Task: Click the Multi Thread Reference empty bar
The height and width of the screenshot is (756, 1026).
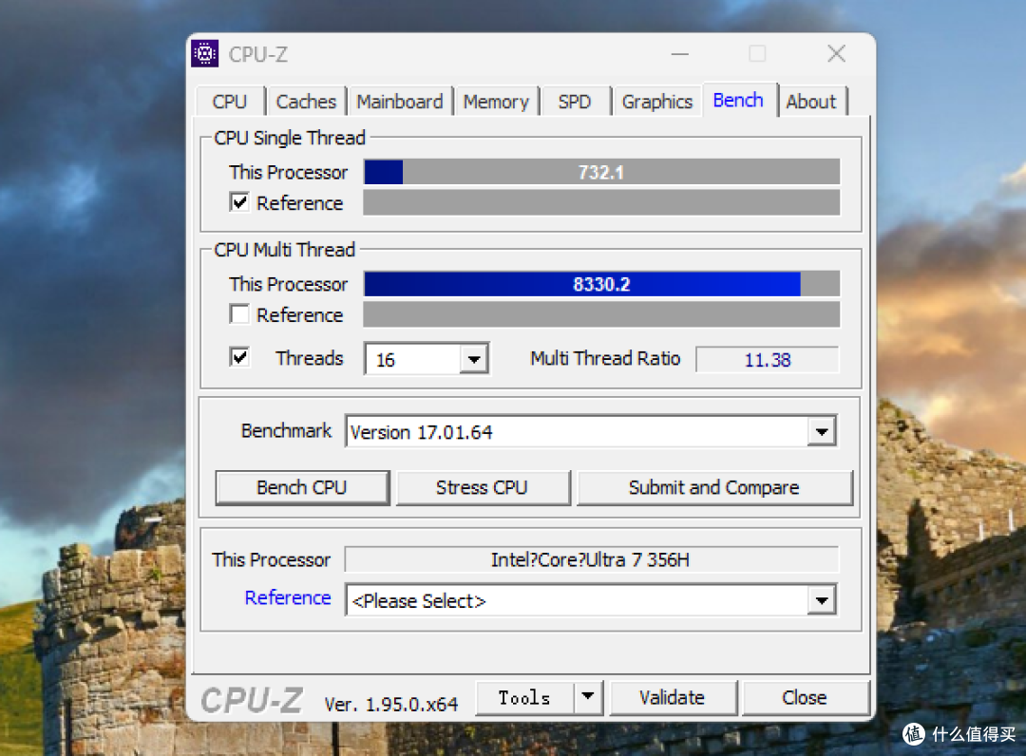Action: coord(601,314)
